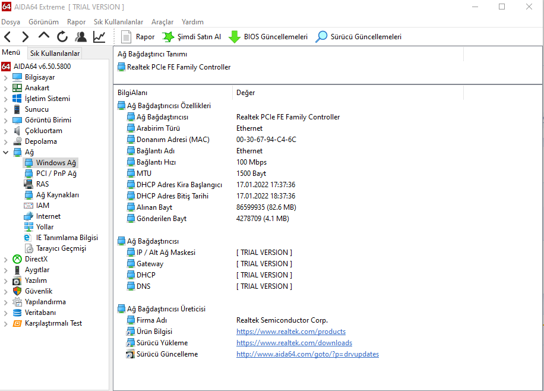Click the Forward navigation arrow
Viewport: 544px width, 391px height.
click(x=26, y=37)
